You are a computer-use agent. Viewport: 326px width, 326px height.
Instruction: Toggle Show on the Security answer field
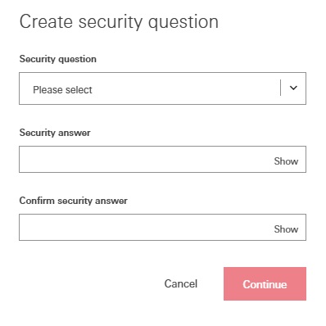pyautogui.click(x=286, y=161)
